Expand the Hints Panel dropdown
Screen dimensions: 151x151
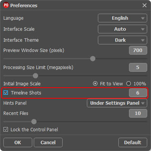(117, 103)
